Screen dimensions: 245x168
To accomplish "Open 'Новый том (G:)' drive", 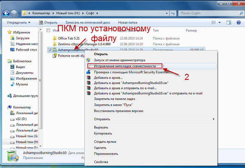I will click(27, 136).
